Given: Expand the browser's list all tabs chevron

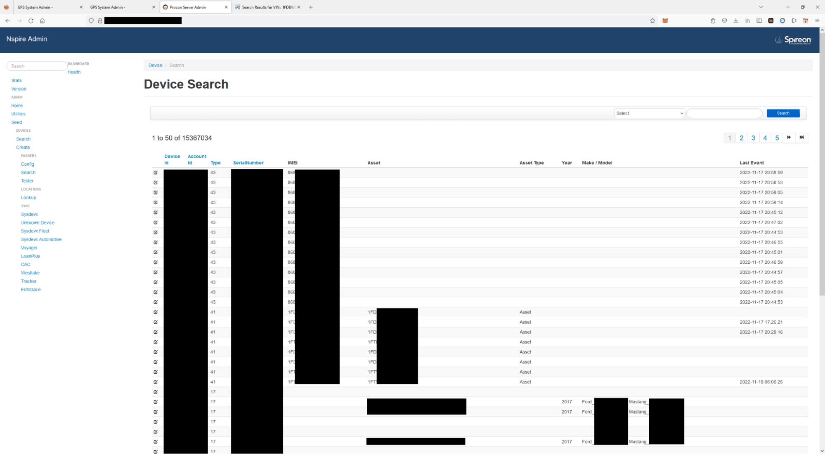Looking at the screenshot, I should (761, 7).
